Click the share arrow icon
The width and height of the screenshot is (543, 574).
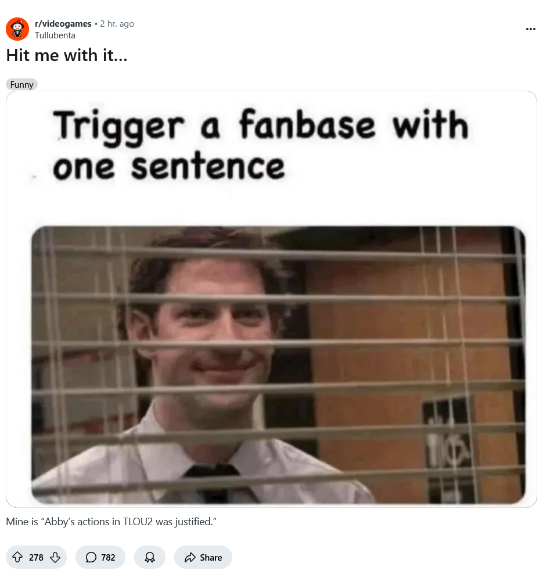click(x=190, y=557)
